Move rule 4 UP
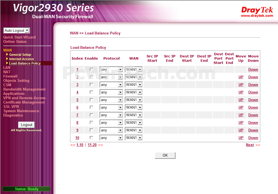The image size is (278, 194). pos(241,92)
